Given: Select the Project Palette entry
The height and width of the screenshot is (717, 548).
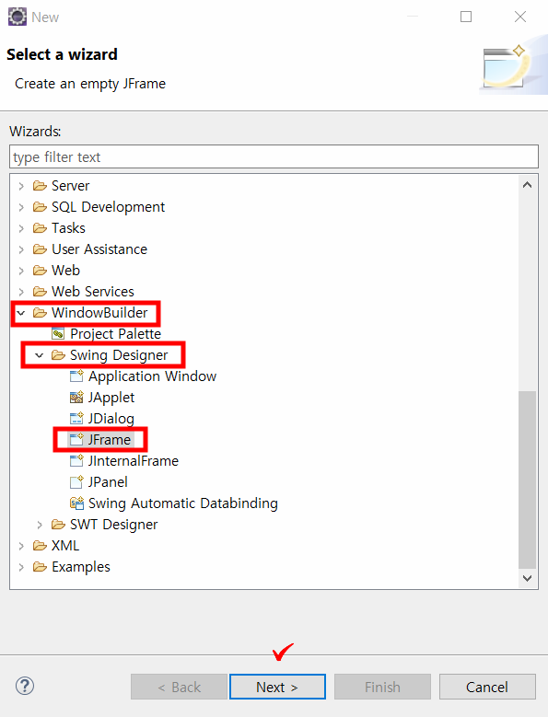Looking at the screenshot, I should 115,334.
